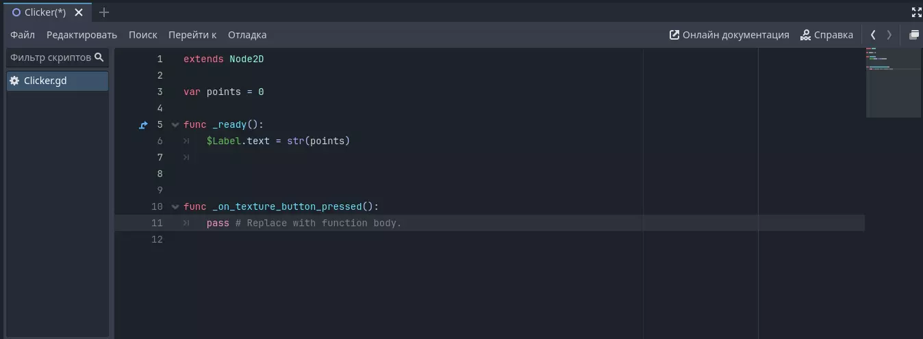Click the gear icon beside Clicker.gd
The height and width of the screenshot is (339, 923).
[14, 81]
